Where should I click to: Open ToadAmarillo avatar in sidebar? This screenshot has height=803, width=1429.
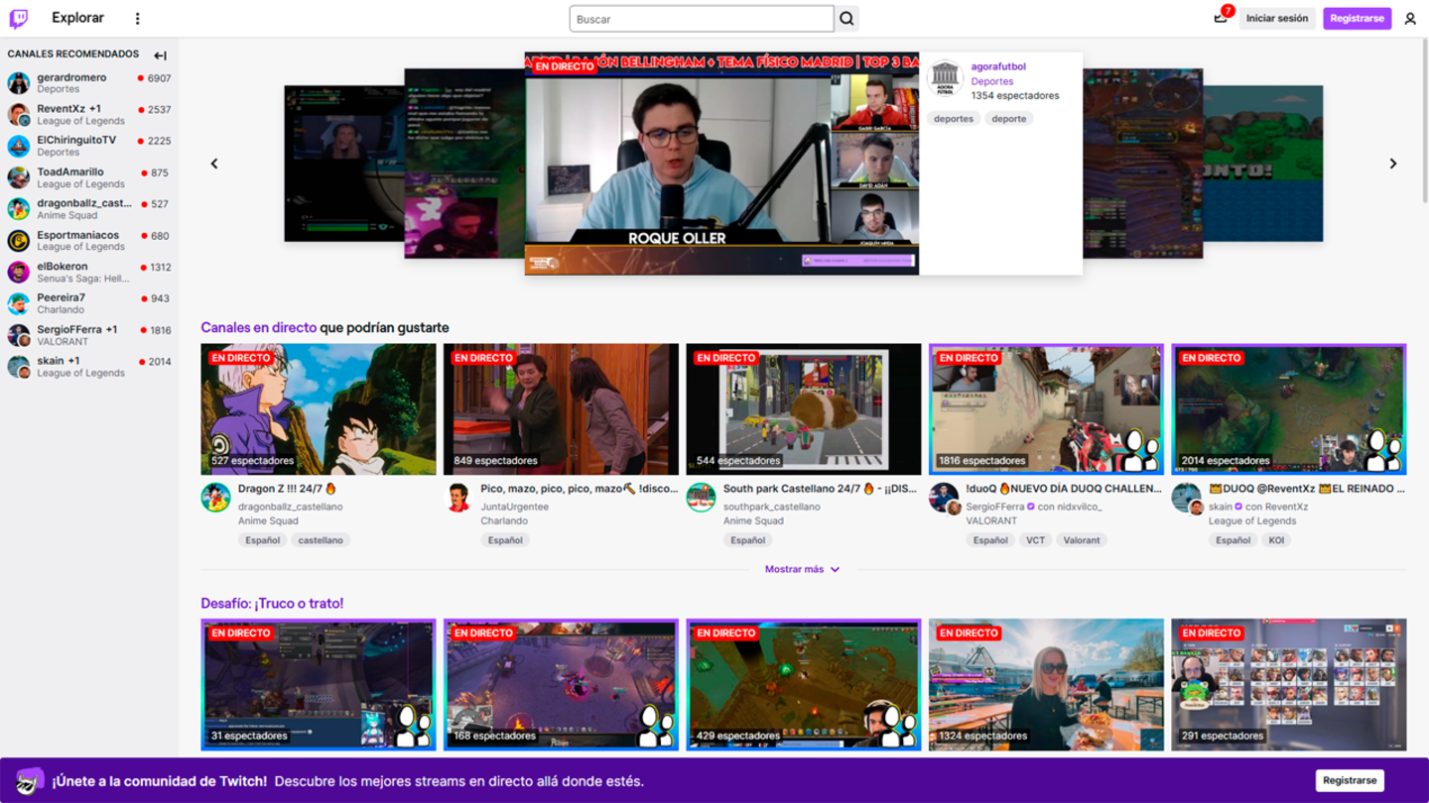point(19,177)
